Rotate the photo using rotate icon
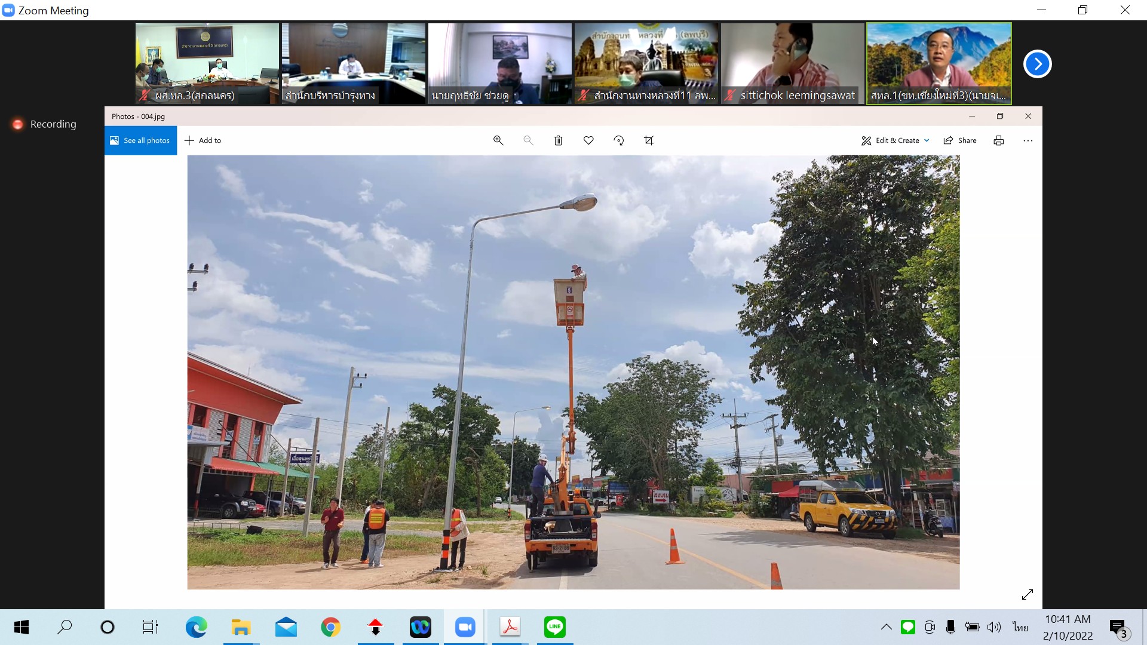1147x645 pixels. click(x=619, y=140)
